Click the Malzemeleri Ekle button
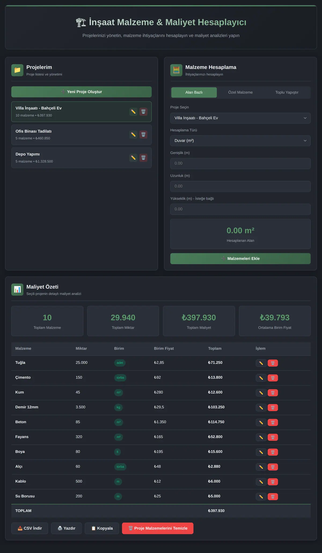The width and height of the screenshot is (322, 553). pos(240,259)
